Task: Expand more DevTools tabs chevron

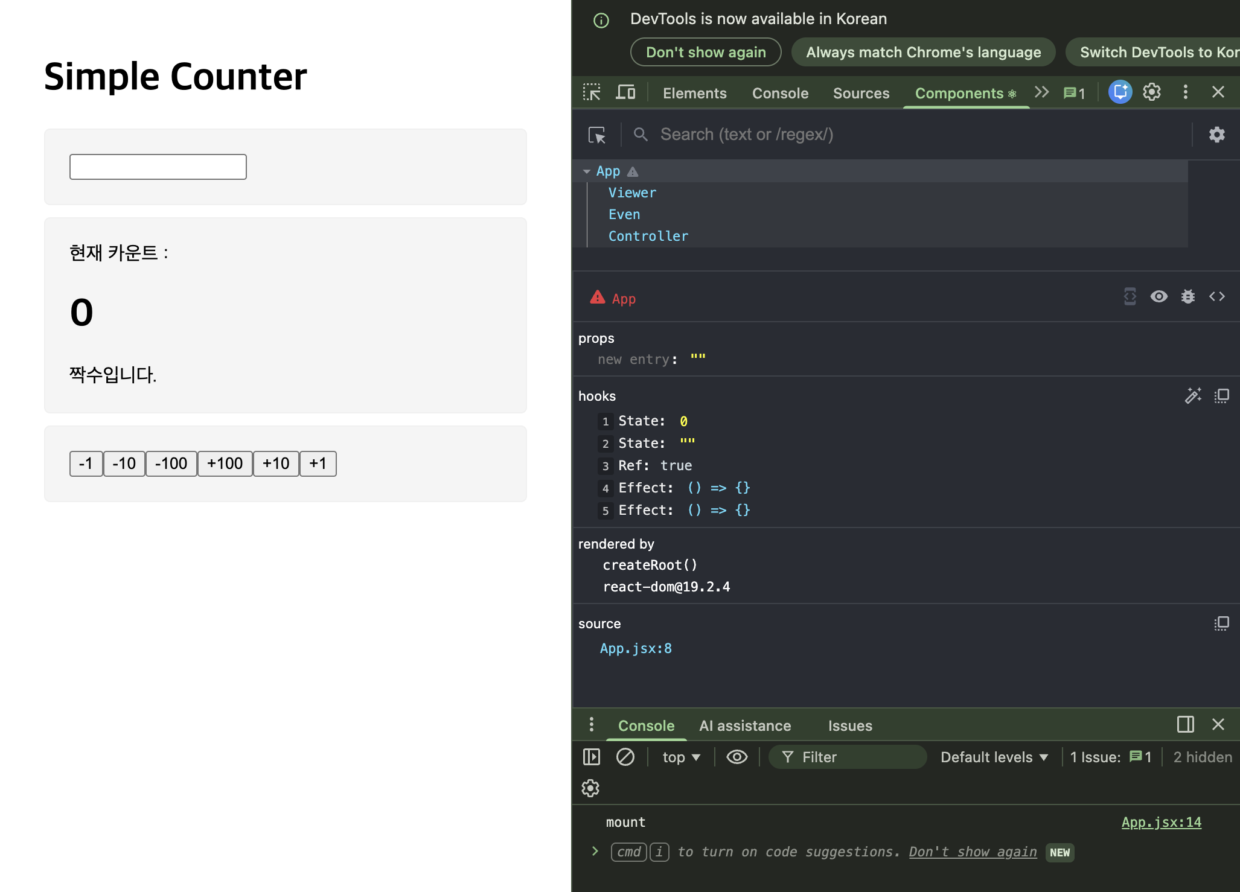Action: tap(1041, 92)
